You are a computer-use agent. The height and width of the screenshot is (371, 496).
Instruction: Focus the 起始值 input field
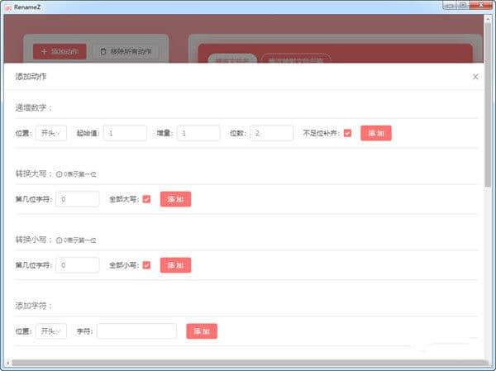coord(126,133)
